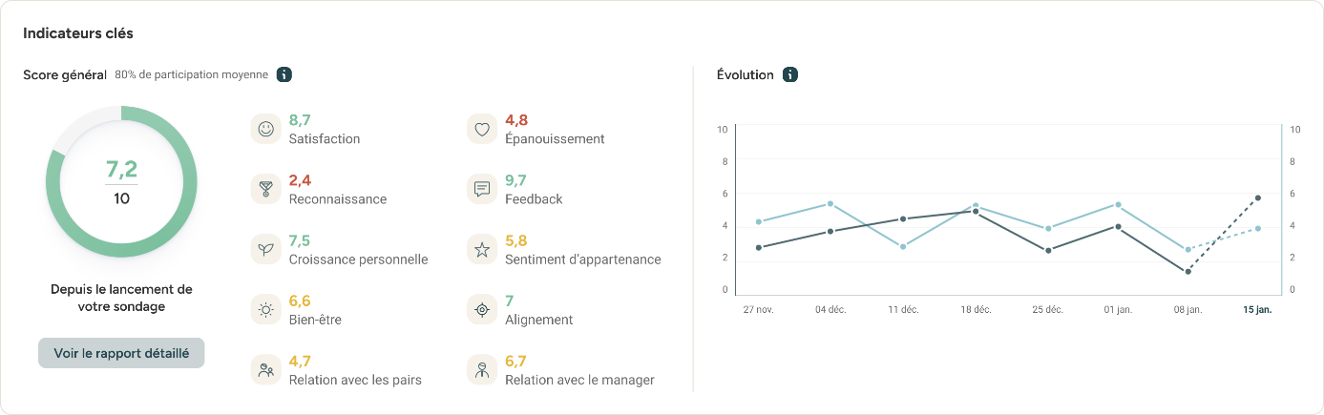Select the 7,2 score donut gauge
Viewport: 1324px width, 415px height.
click(x=121, y=181)
